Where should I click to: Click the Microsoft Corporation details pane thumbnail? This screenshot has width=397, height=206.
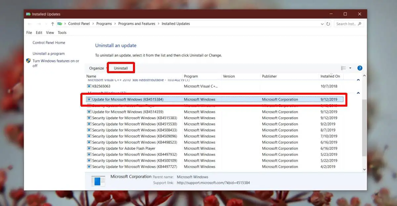[98, 181]
